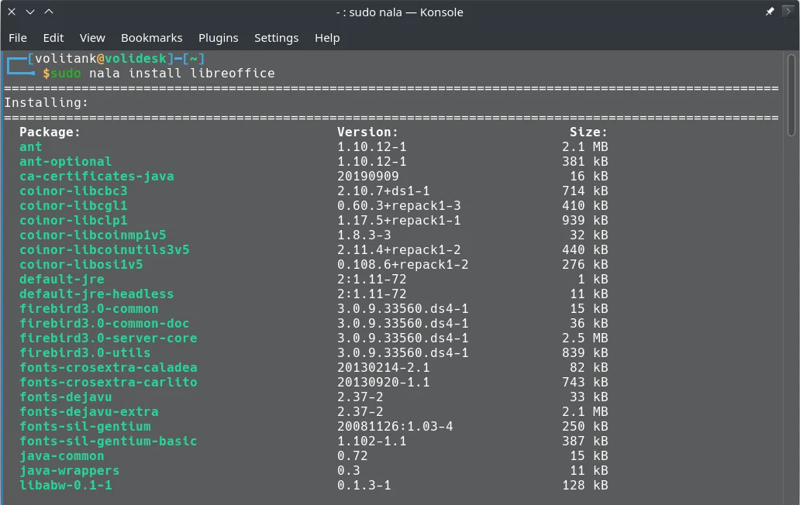This screenshot has width=800, height=505.
Task: Click the 'default-jre-headless' package name
Action: coord(96,294)
